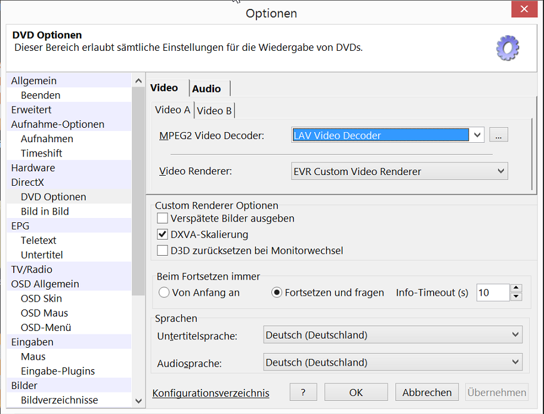Enable Verspätete Bilder ausgeben checkbox
Viewport: 544px width, 414px height.
[x=162, y=219]
